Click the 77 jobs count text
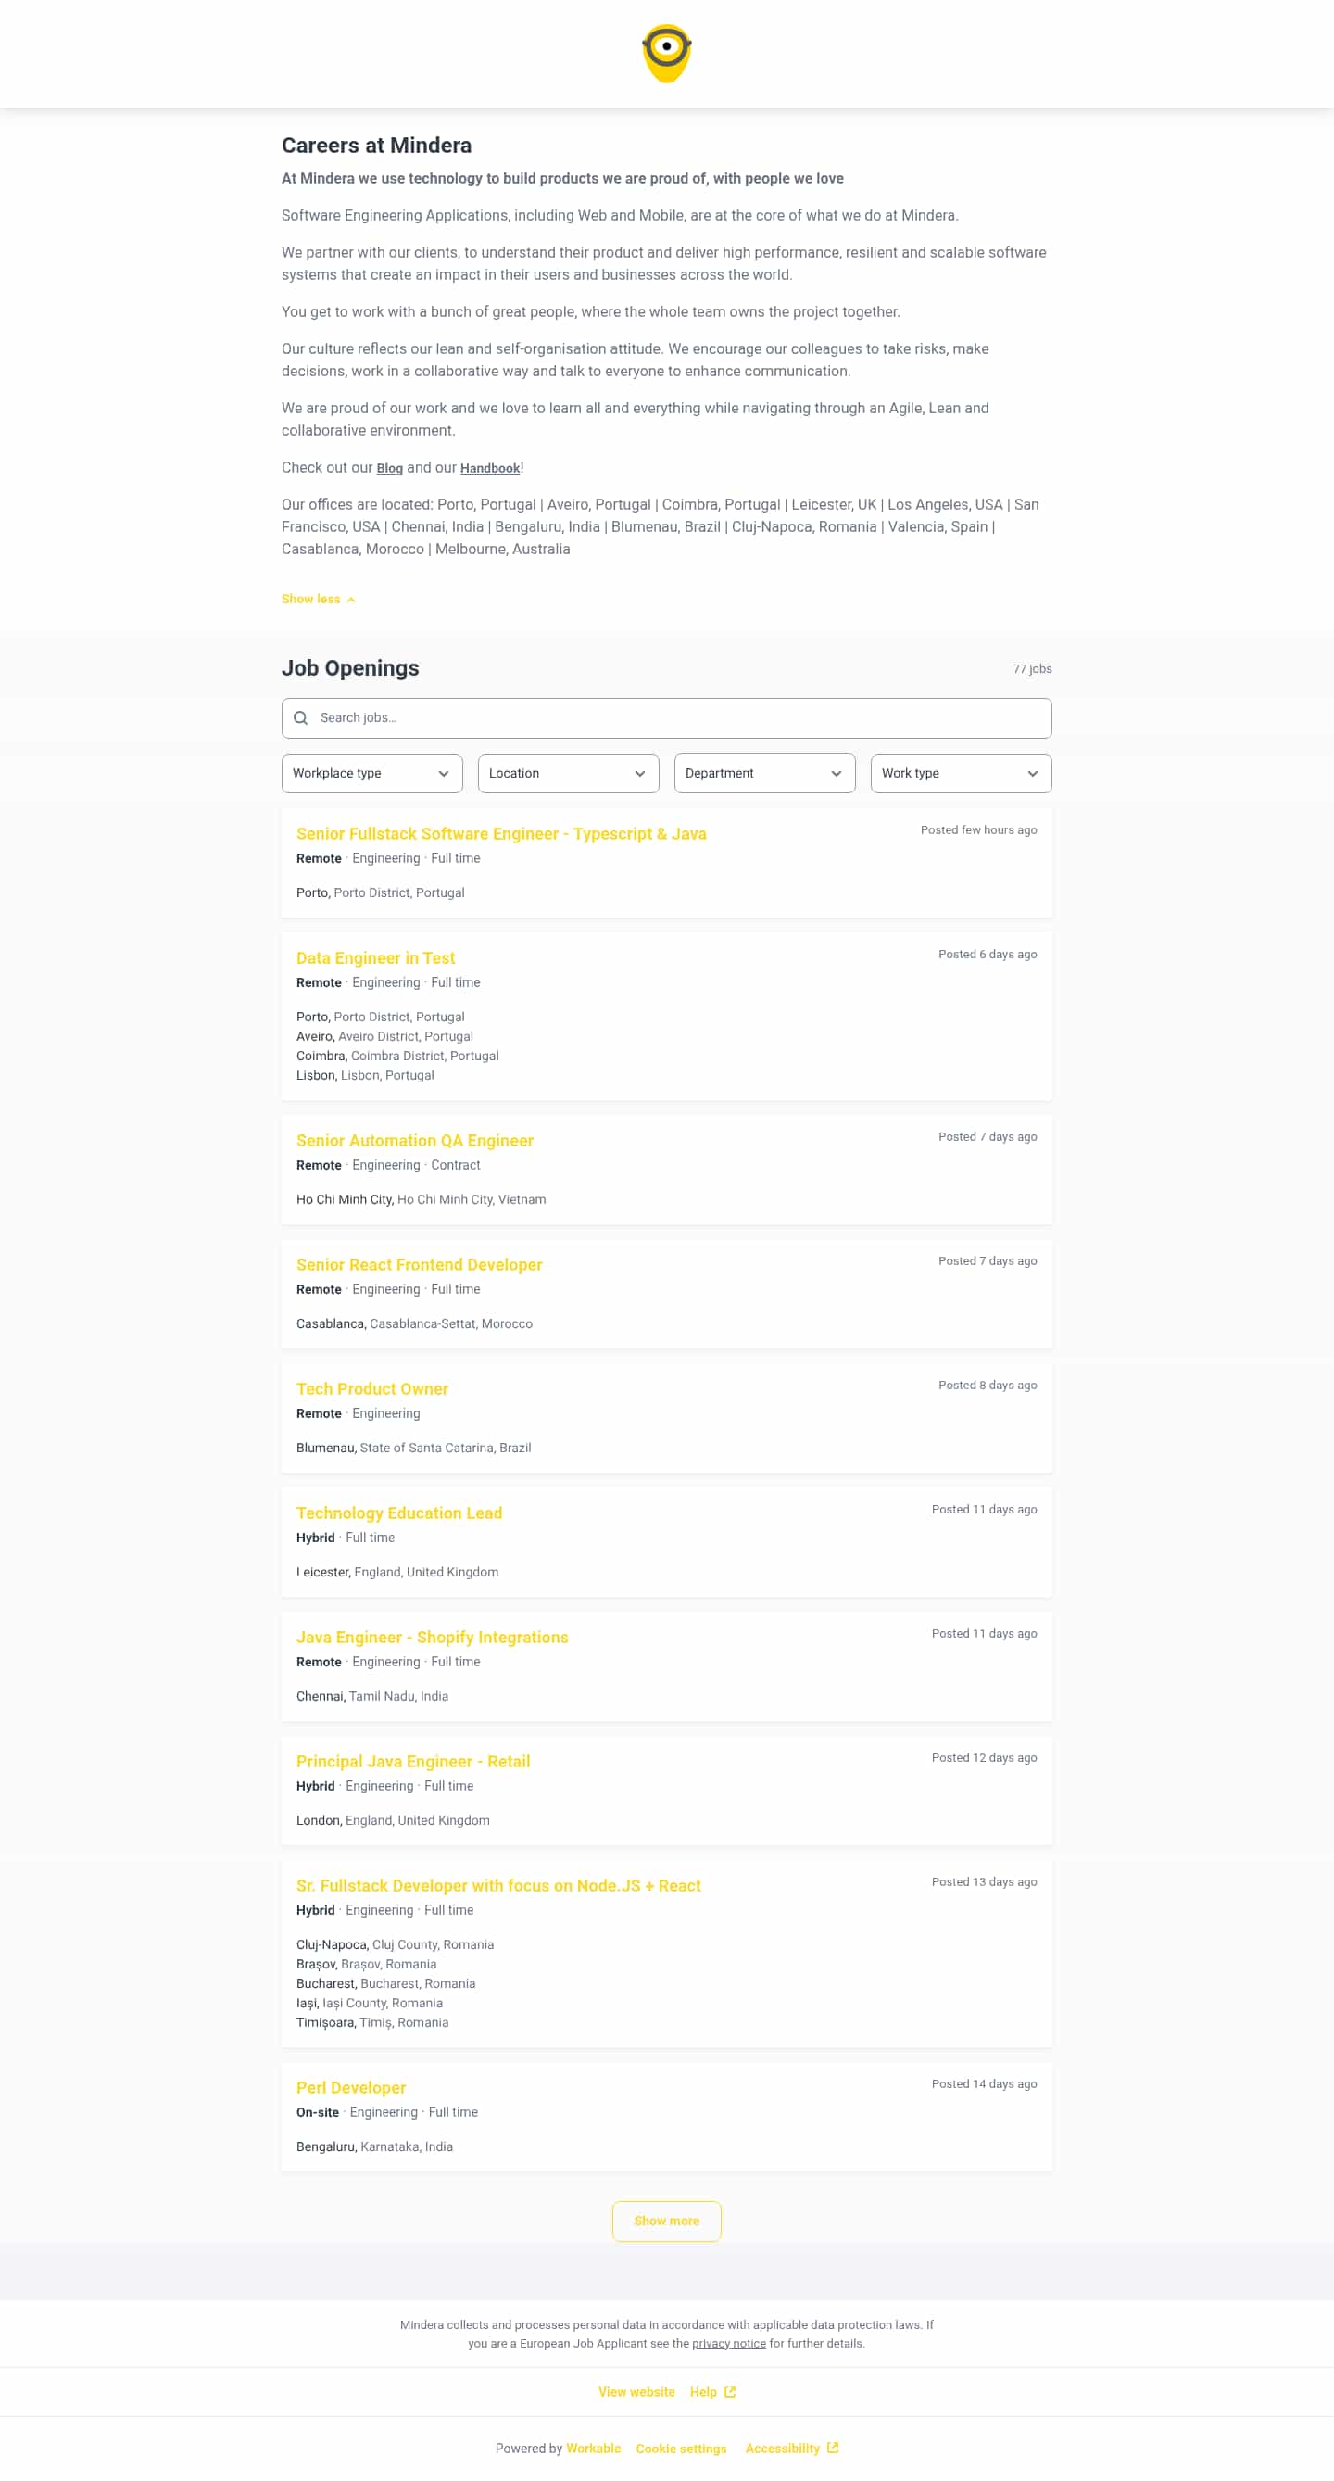Image resolution: width=1334 pixels, height=2481 pixels. 1032,669
